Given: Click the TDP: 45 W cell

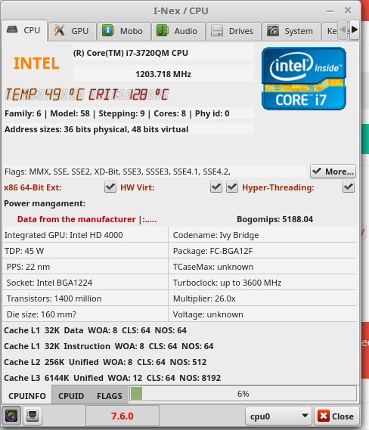Looking at the screenshot, I should tap(85, 251).
